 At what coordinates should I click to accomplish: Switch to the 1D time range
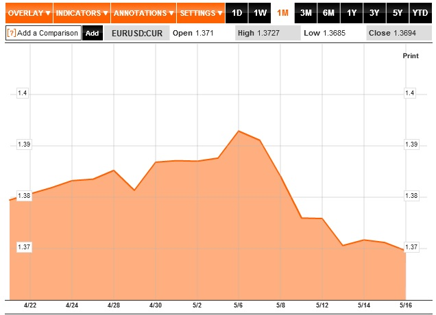[237, 13]
